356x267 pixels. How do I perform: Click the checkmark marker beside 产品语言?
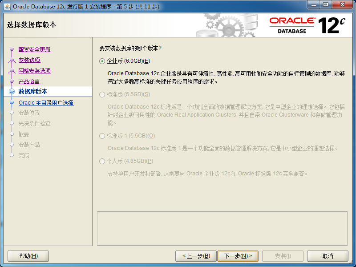(12, 80)
